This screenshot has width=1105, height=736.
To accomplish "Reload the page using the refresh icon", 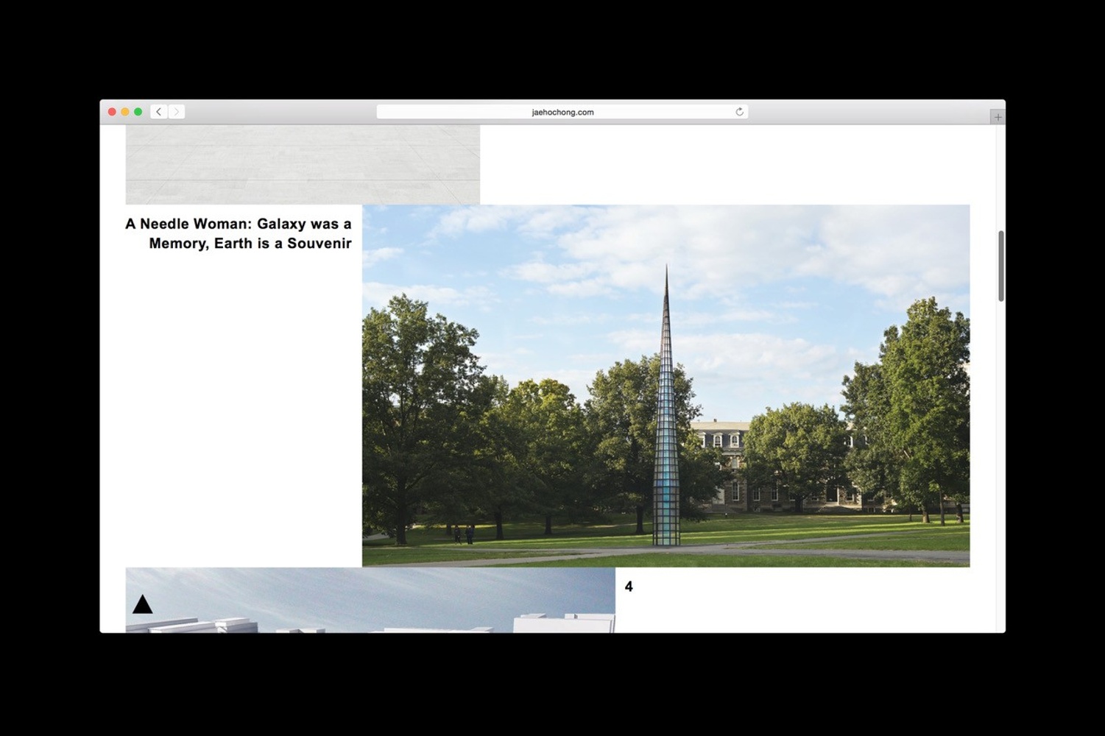I will [739, 112].
